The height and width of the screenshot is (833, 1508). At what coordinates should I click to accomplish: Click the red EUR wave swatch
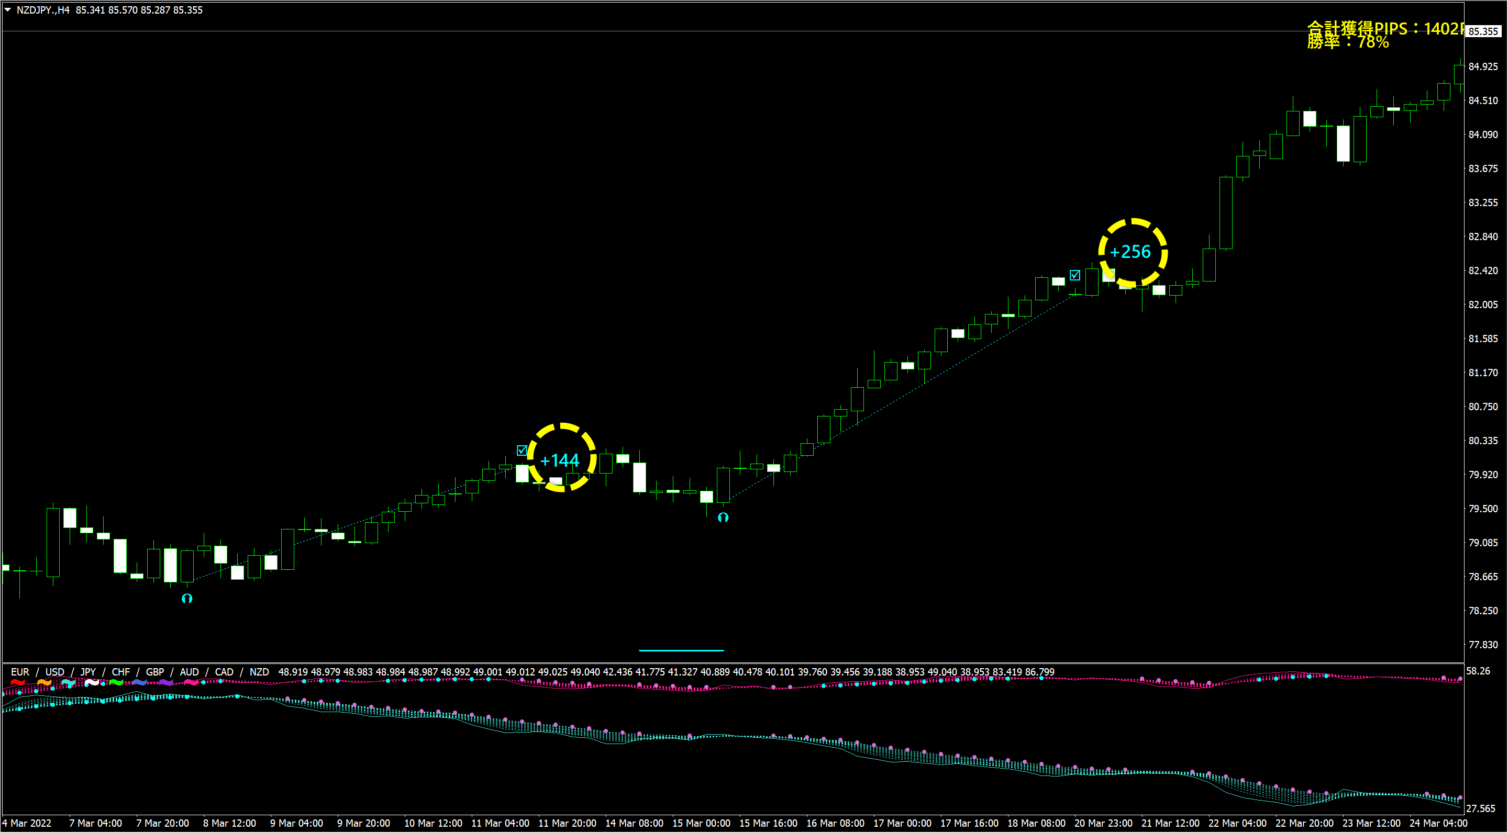[x=18, y=683]
